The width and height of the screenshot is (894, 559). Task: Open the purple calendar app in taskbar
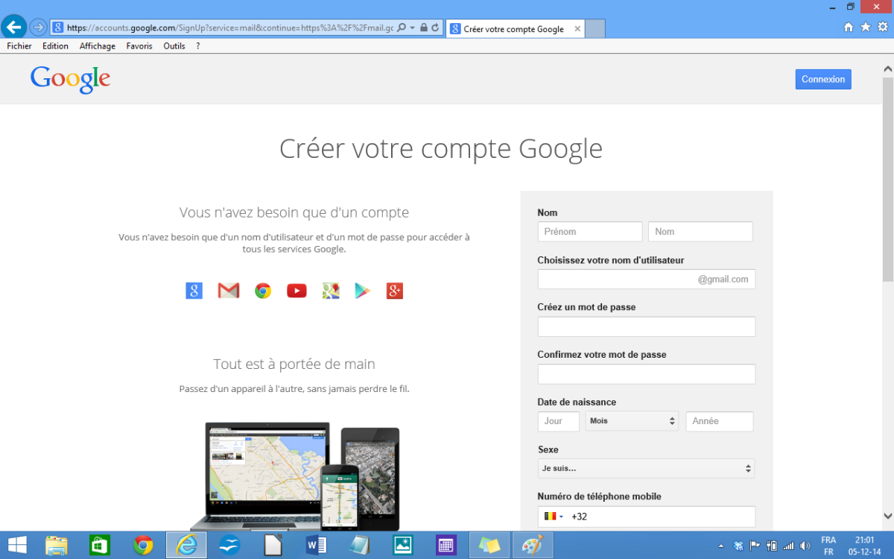(446, 545)
